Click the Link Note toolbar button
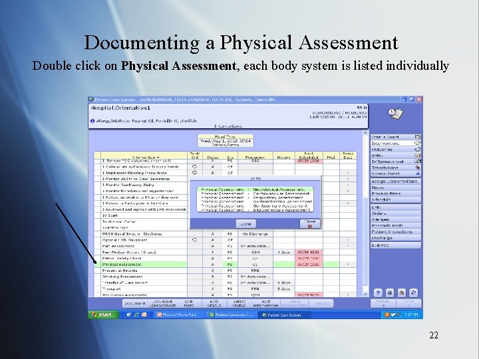The image size is (479, 359). point(189,303)
